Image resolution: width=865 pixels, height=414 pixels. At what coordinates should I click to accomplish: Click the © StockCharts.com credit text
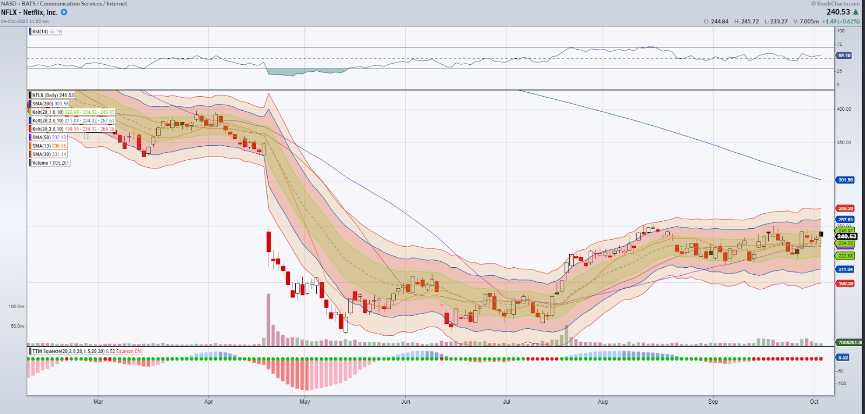pos(835,4)
